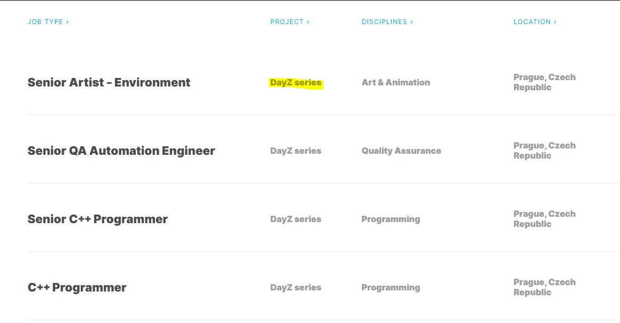
Task: Click DayZ series in the C++ Programmer row
Action: click(x=296, y=288)
